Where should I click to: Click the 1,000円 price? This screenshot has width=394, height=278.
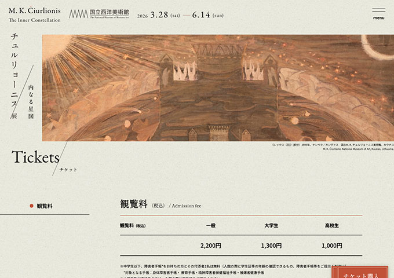(332, 246)
